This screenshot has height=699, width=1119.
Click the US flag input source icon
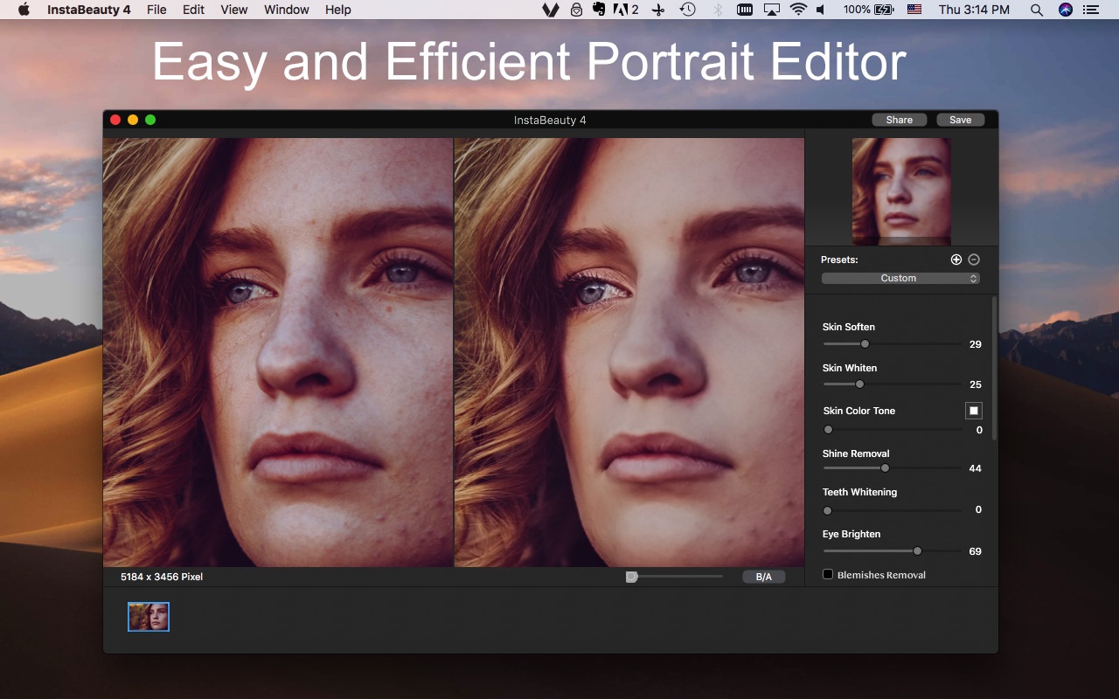(x=914, y=10)
